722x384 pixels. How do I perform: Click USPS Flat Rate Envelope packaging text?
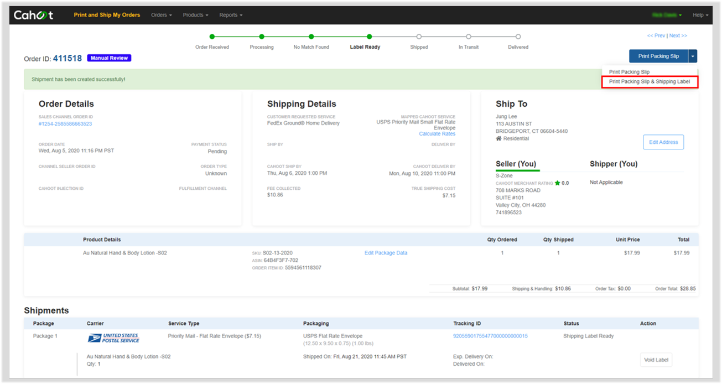(x=333, y=336)
